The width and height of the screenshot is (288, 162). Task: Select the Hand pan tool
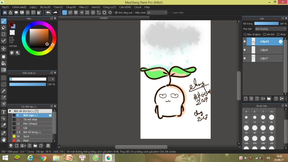pos(3,139)
